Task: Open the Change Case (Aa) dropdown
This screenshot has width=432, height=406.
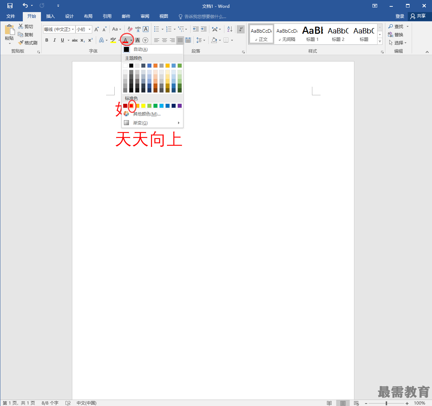Action: (116, 29)
